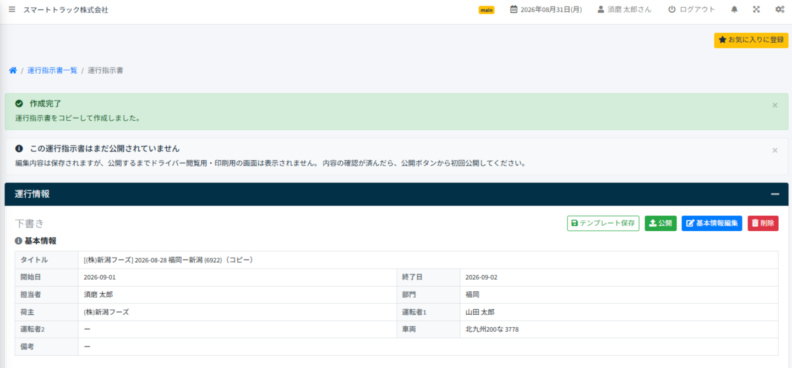Open the 須磨 太郎さん user menu

624,9
